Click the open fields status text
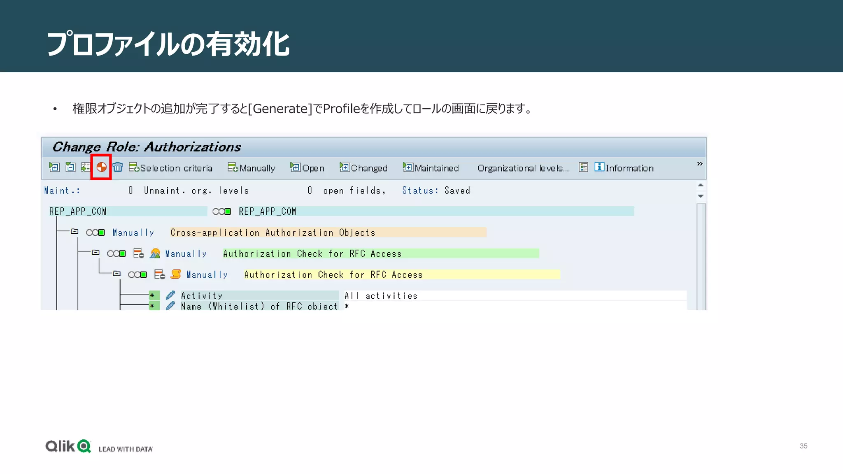Image resolution: width=843 pixels, height=474 pixels. pyautogui.click(x=354, y=191)
